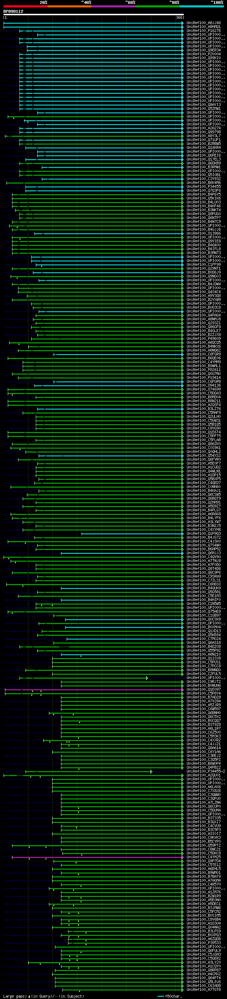
Task: Click the UniRef100_Q2HH91 label
Action: click(x=203, y=502)
